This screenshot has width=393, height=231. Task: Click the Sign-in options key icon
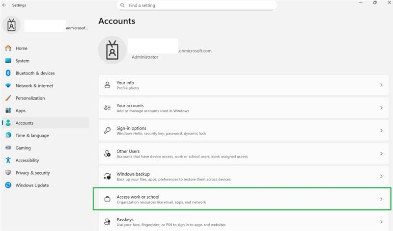(107, 130)
